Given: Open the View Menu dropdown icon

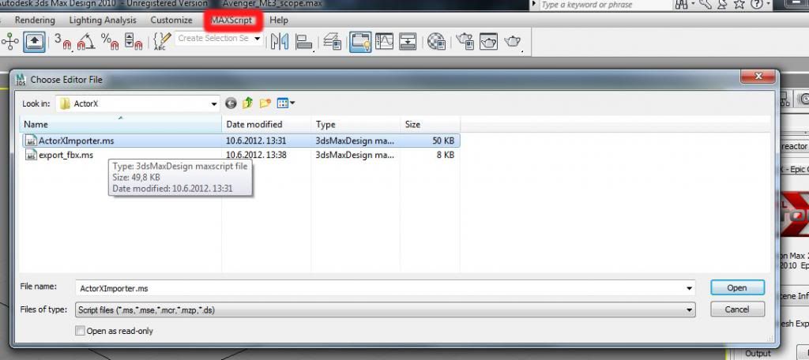Looking at the screenshot, I should tap(286, 103).
